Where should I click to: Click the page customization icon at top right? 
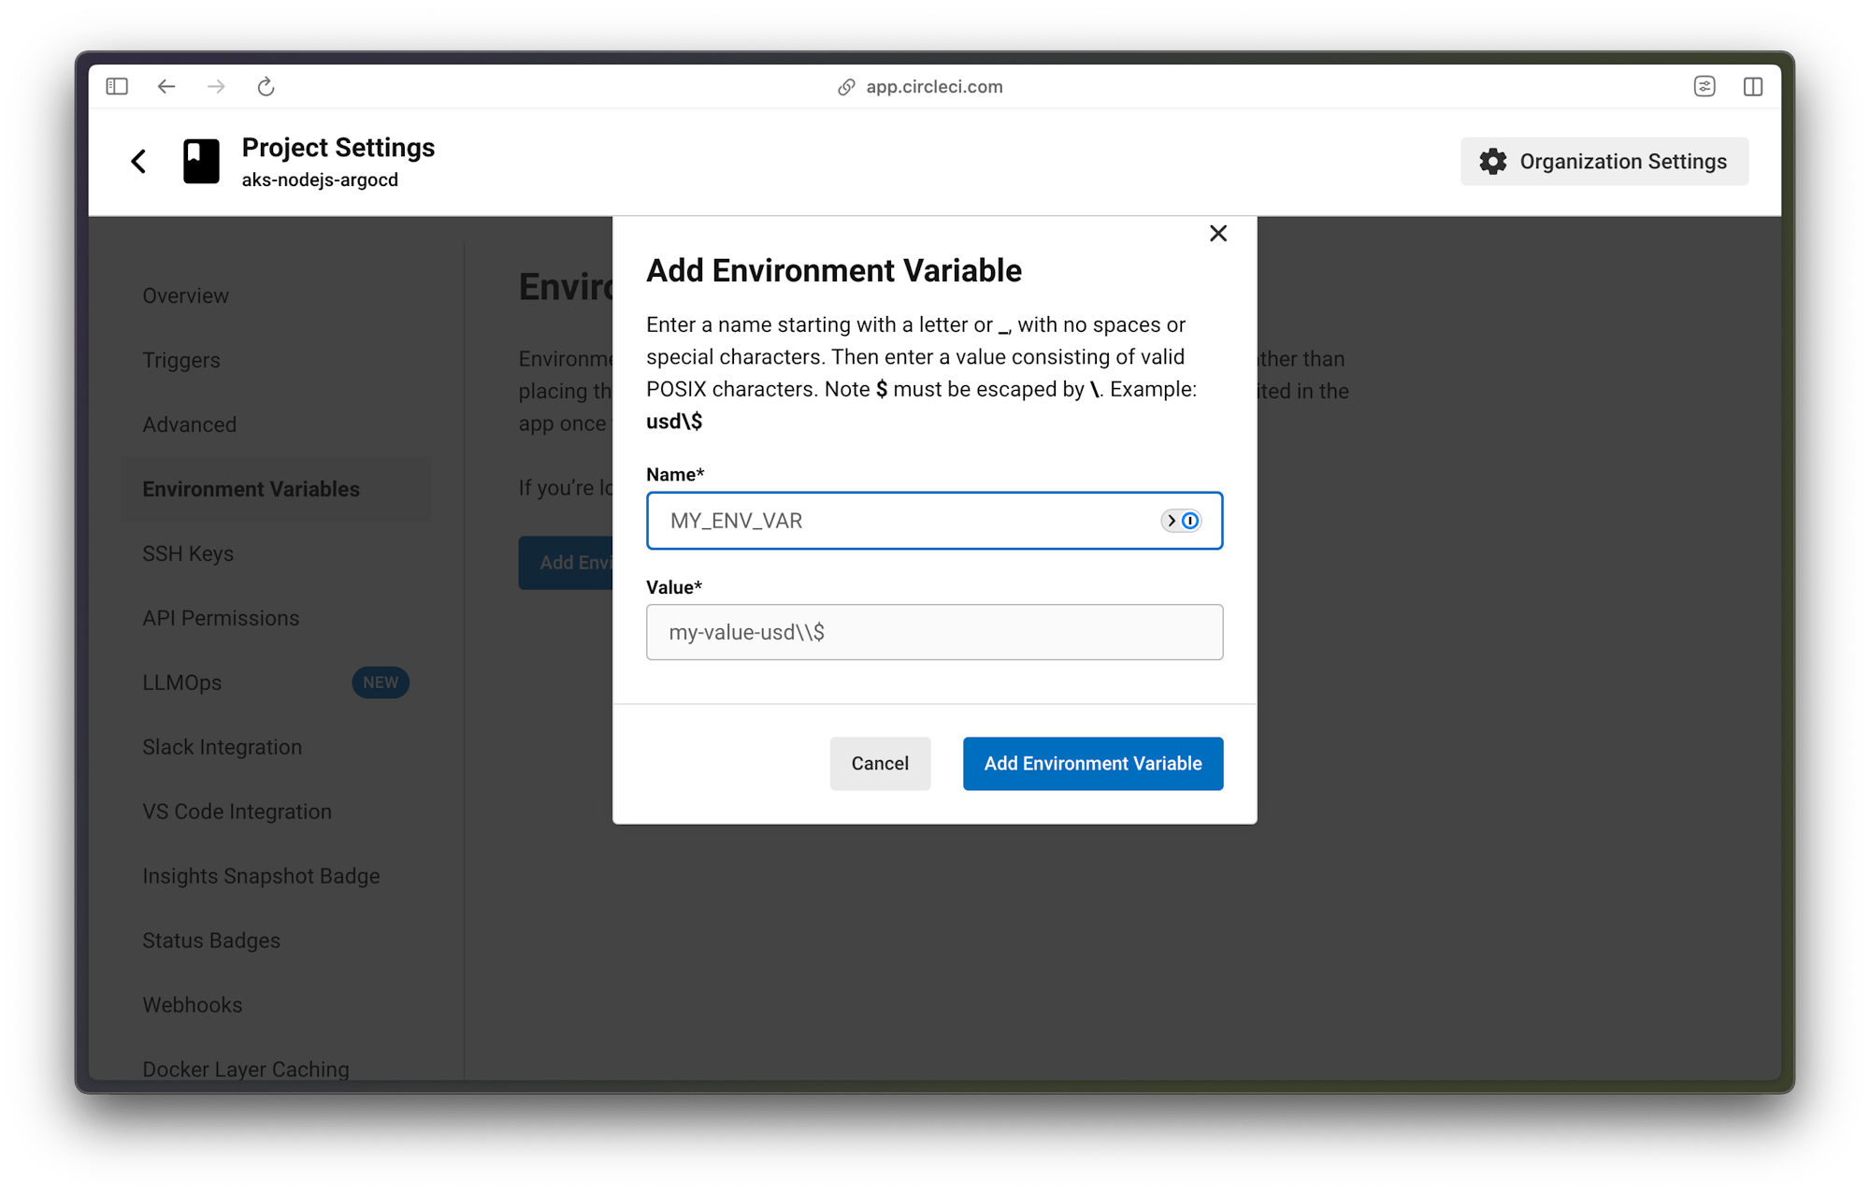tap(1705, 86)
